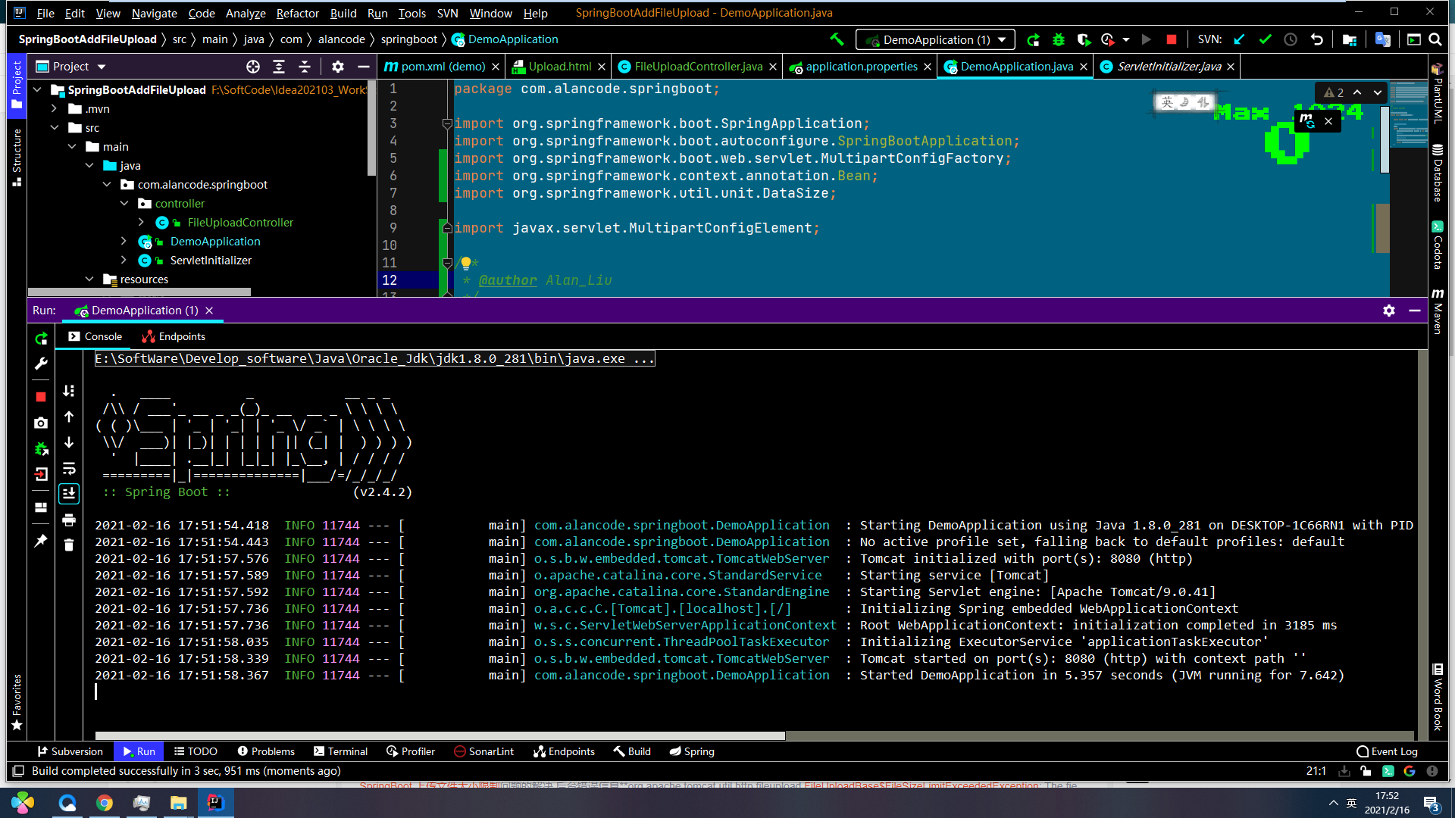Expand FileUploadController class node
The image size is (1455, 818).
coord(142,223)
